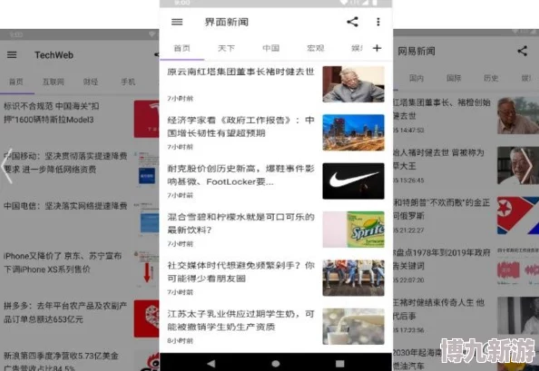Open the city skyline night thumbnail
This screenshot has width=539, height=371.
[x=353, y=132]
